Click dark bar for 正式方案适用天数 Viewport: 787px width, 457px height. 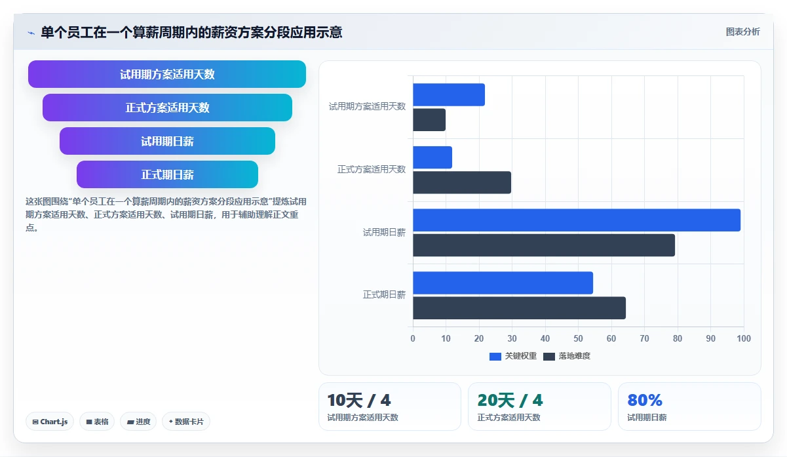click(462, 182)
